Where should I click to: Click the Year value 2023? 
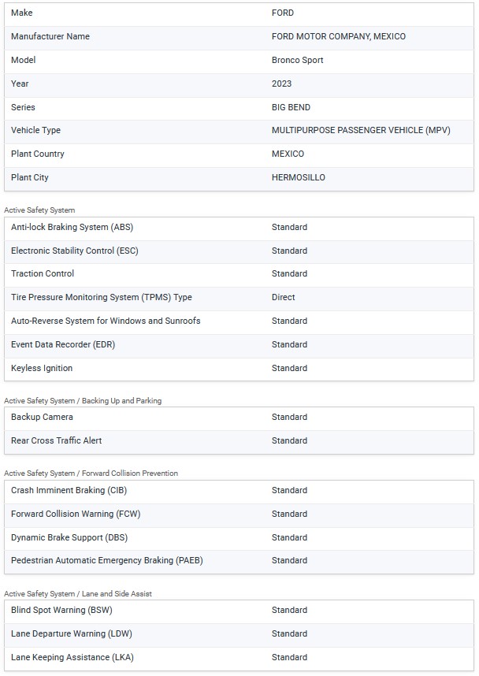coord(281,84)
